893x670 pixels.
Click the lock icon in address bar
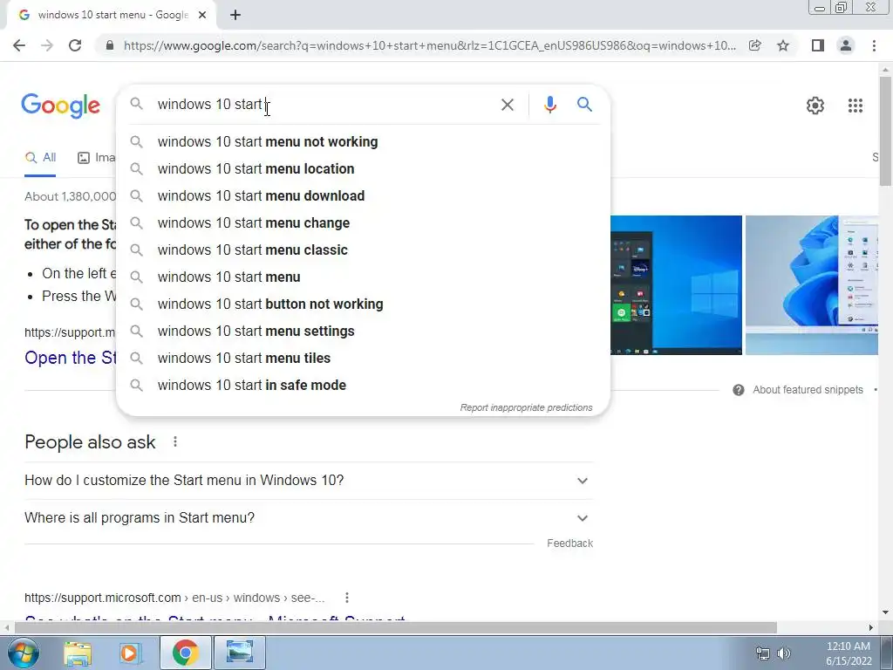(110, 45)
